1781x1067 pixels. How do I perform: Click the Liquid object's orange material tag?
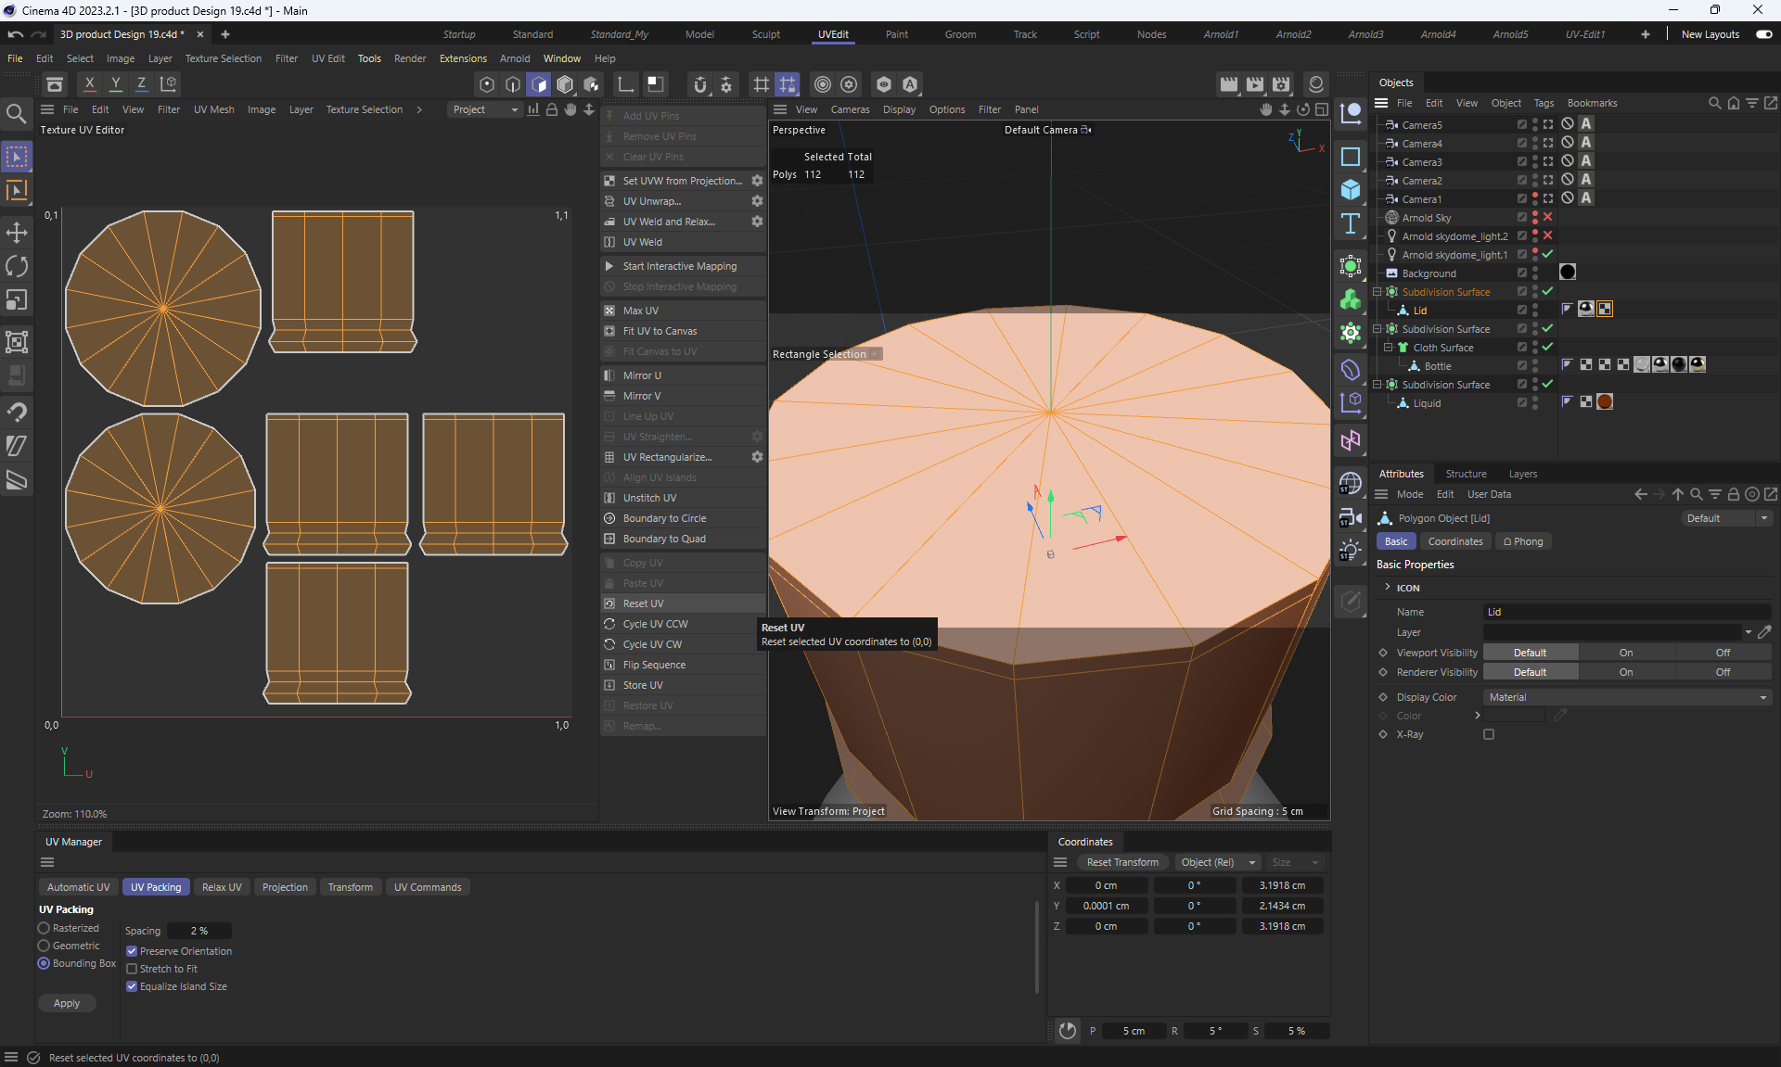[1605, 401]
